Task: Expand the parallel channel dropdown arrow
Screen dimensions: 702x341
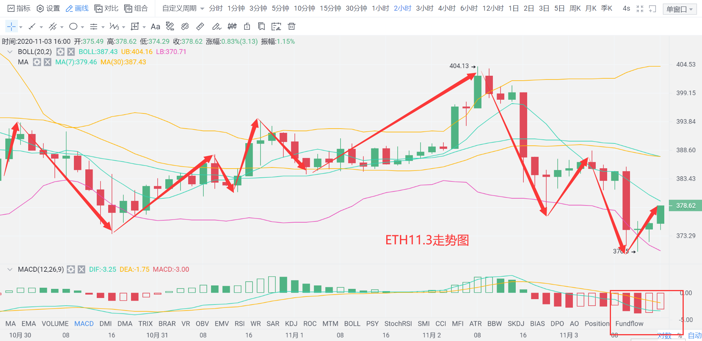Action: [x=62, y=27]
